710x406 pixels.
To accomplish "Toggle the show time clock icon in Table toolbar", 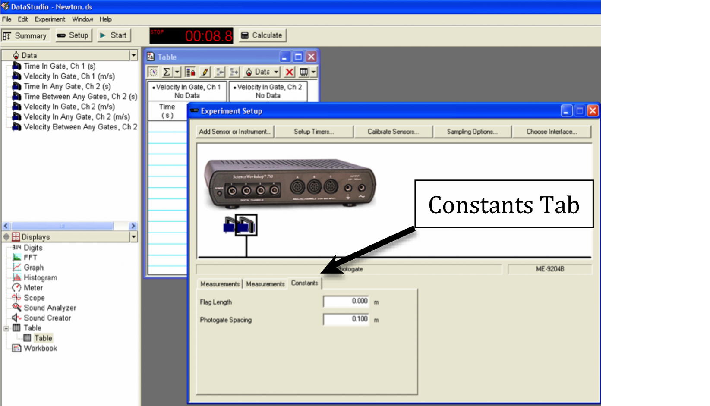I will (153, 72).
